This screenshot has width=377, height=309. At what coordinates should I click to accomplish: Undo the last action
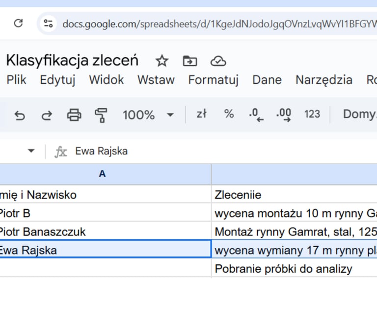click(20, 115)
